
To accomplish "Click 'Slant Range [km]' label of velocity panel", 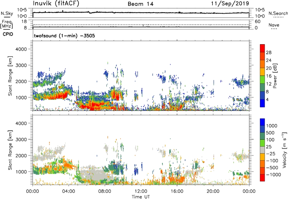I will click(x=10, y=150).
